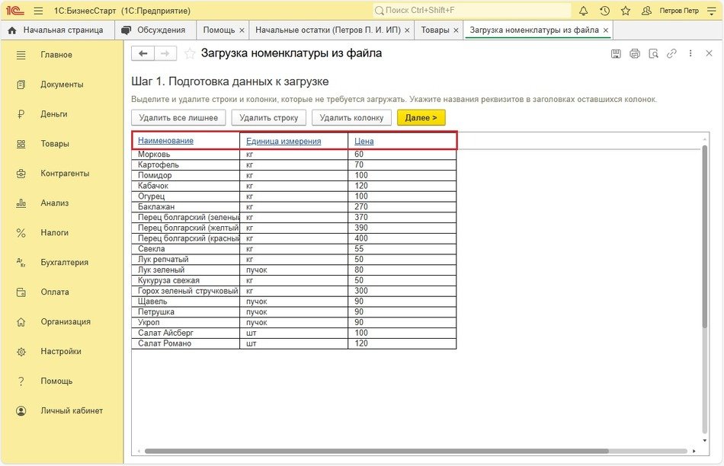
Task: Click the search input field
Action: pos(473,11)
